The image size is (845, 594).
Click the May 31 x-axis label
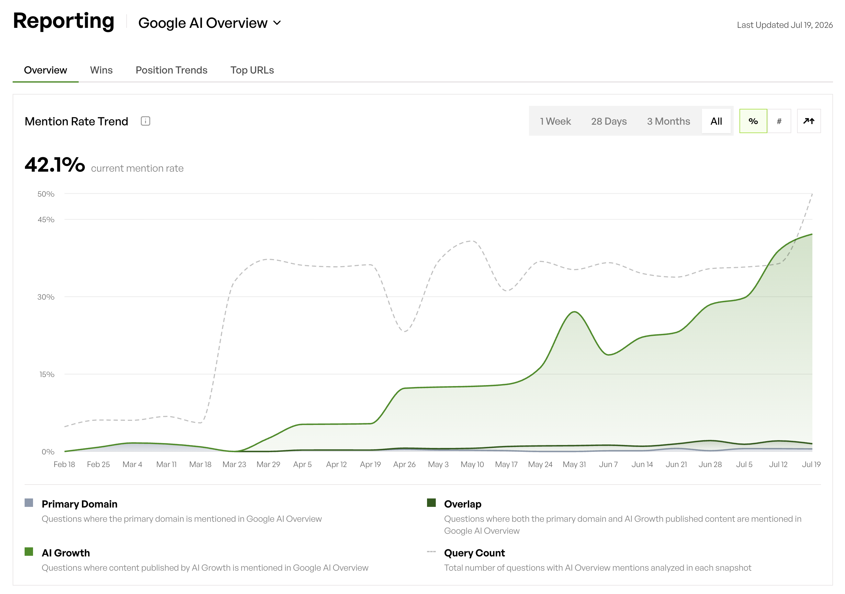tap(574, 464)
